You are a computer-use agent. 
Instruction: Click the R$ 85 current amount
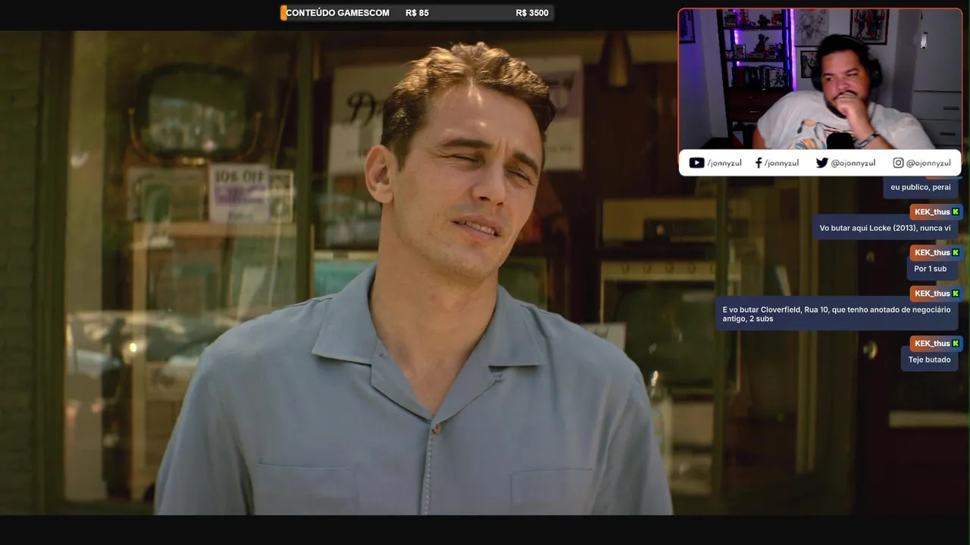pos(418,13)
